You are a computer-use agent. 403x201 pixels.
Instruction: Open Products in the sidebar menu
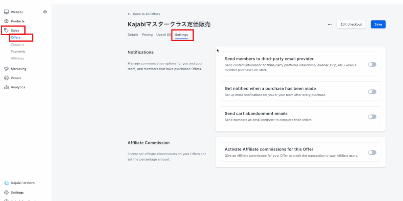pos(18,21)
